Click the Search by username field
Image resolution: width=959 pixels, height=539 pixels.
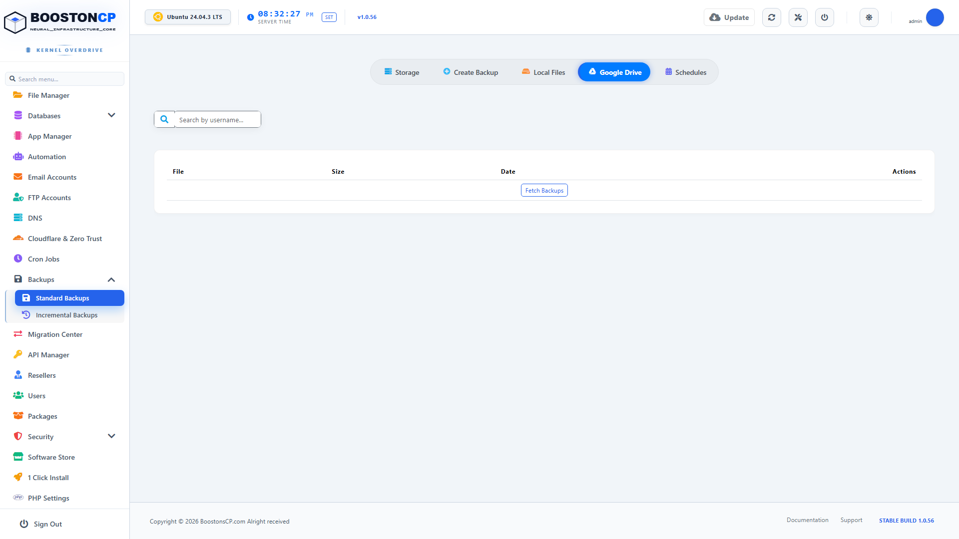(218, 119)
